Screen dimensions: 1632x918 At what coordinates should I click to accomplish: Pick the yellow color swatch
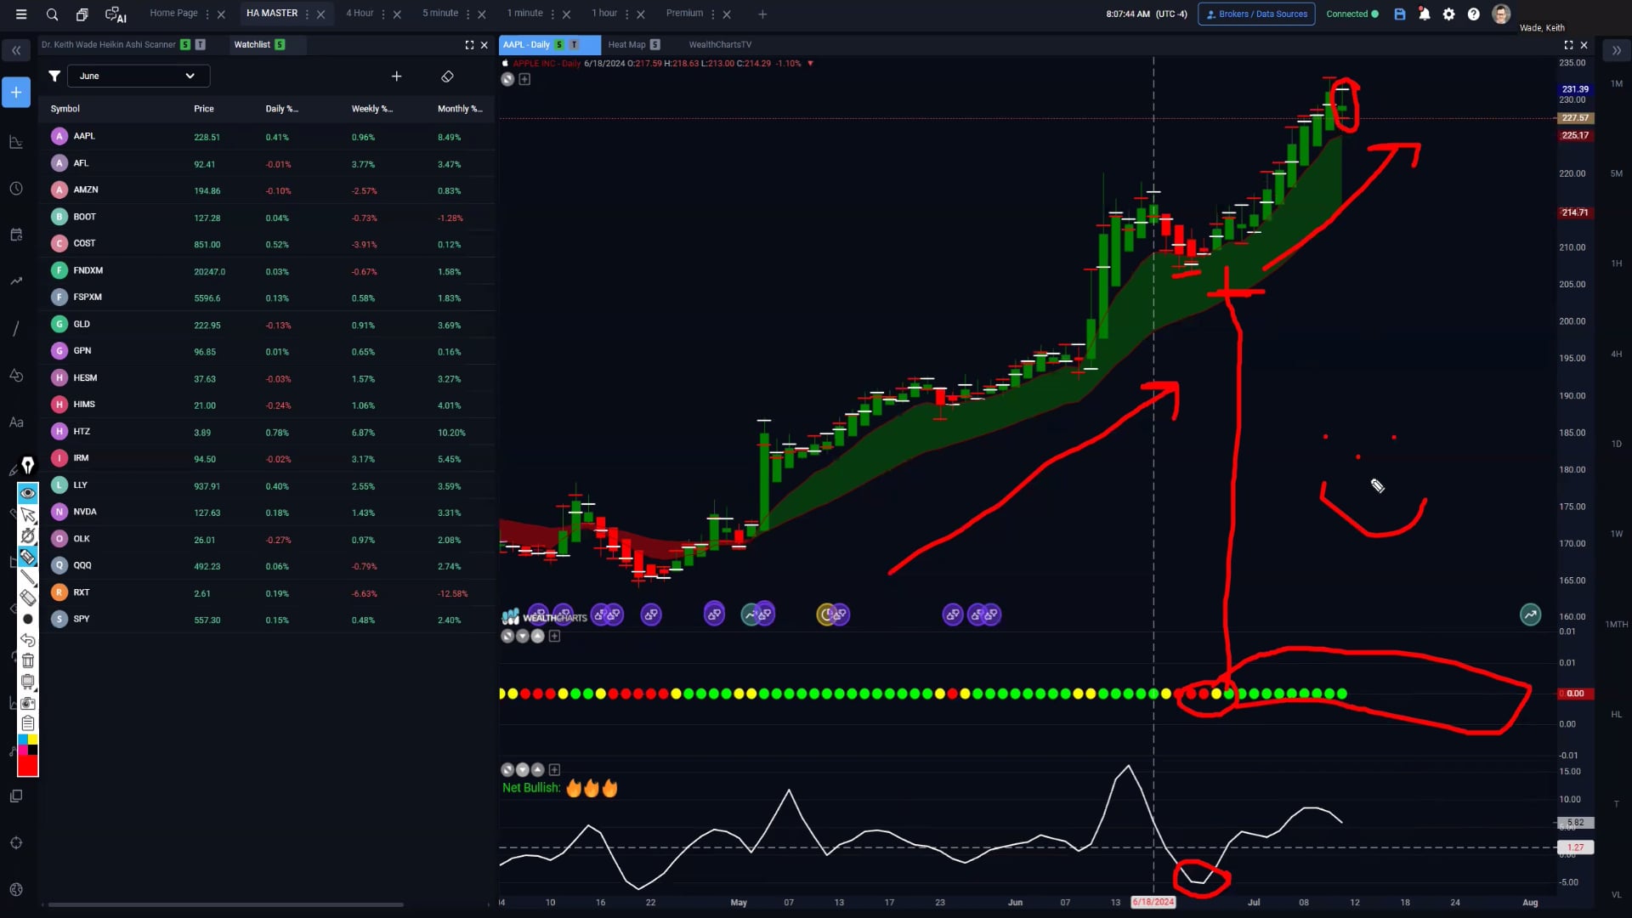(x=33, y=739)
